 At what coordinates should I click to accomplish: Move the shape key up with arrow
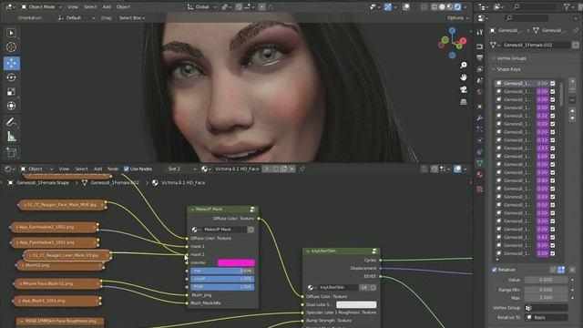tap(572, 111)
